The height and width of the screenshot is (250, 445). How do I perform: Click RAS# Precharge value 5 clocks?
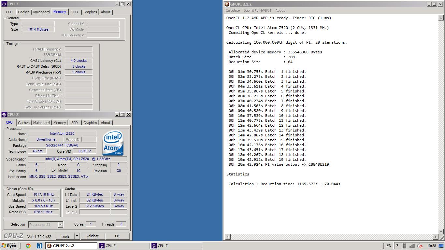[79, 72]
